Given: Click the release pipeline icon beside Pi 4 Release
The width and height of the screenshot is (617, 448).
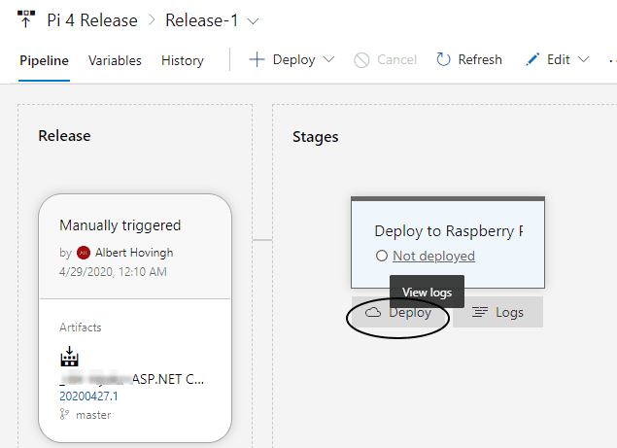Looking at the screenshot, I should tap(26, 19).
